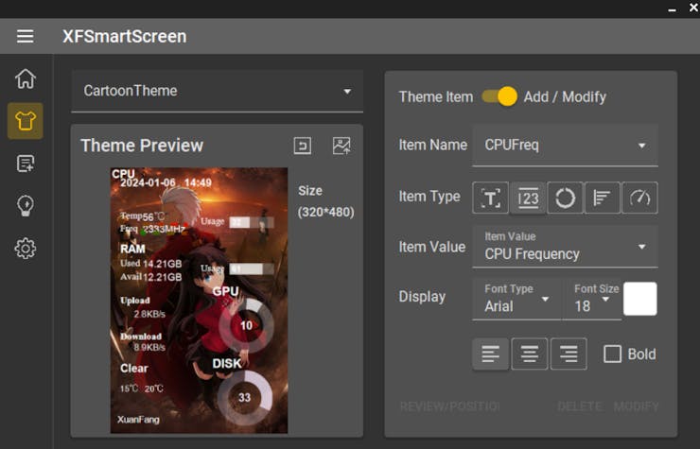Viewport: 700px width, 449px height.
Task: Click the DELETE button
Action: coord(579,406)
